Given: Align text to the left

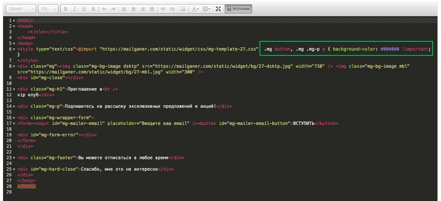Looking at the screenshot, I should [x=124, y=9].
